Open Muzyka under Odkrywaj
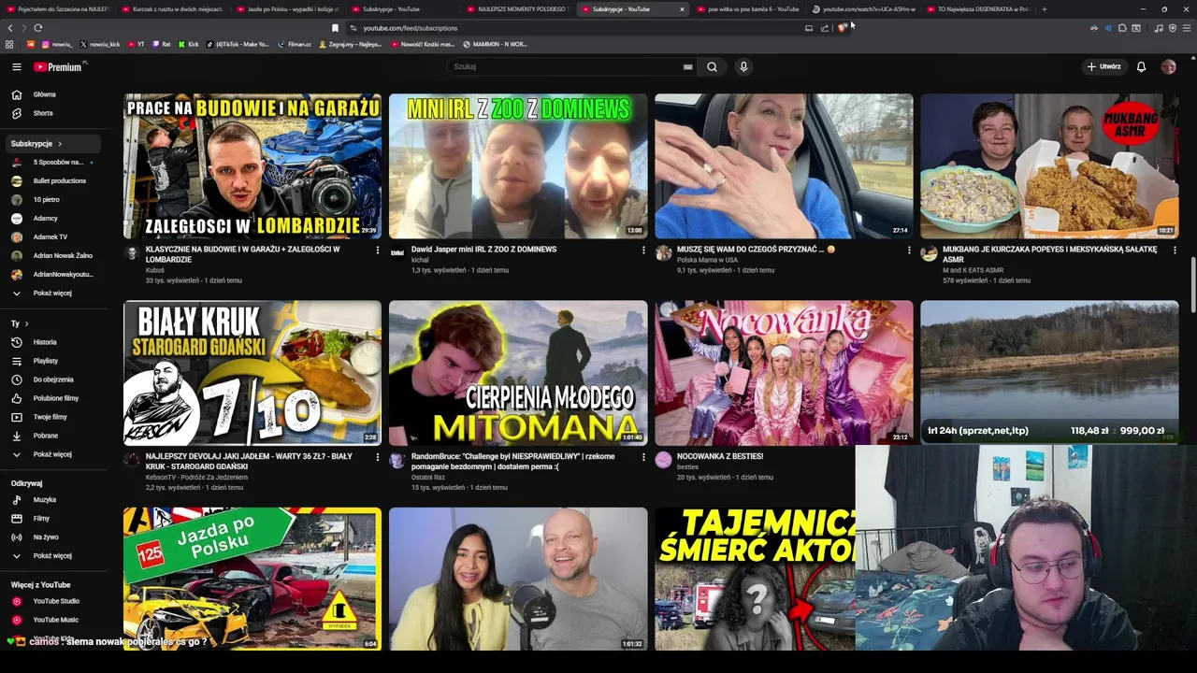Screen dimensions: 1197x673 (x=45, y=500)
